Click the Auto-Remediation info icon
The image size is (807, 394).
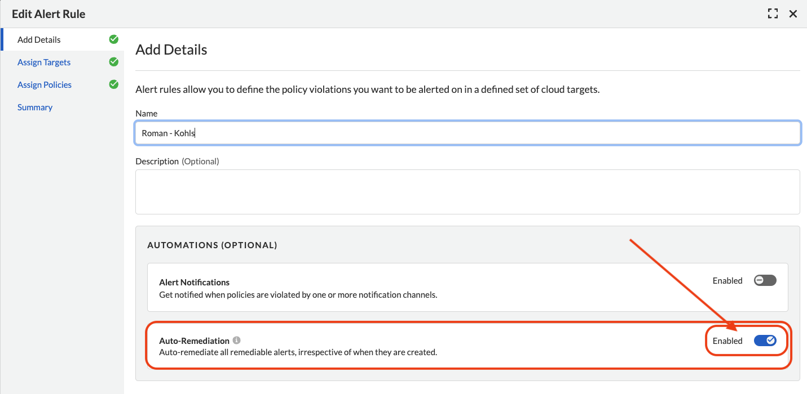tap(237, 341)
